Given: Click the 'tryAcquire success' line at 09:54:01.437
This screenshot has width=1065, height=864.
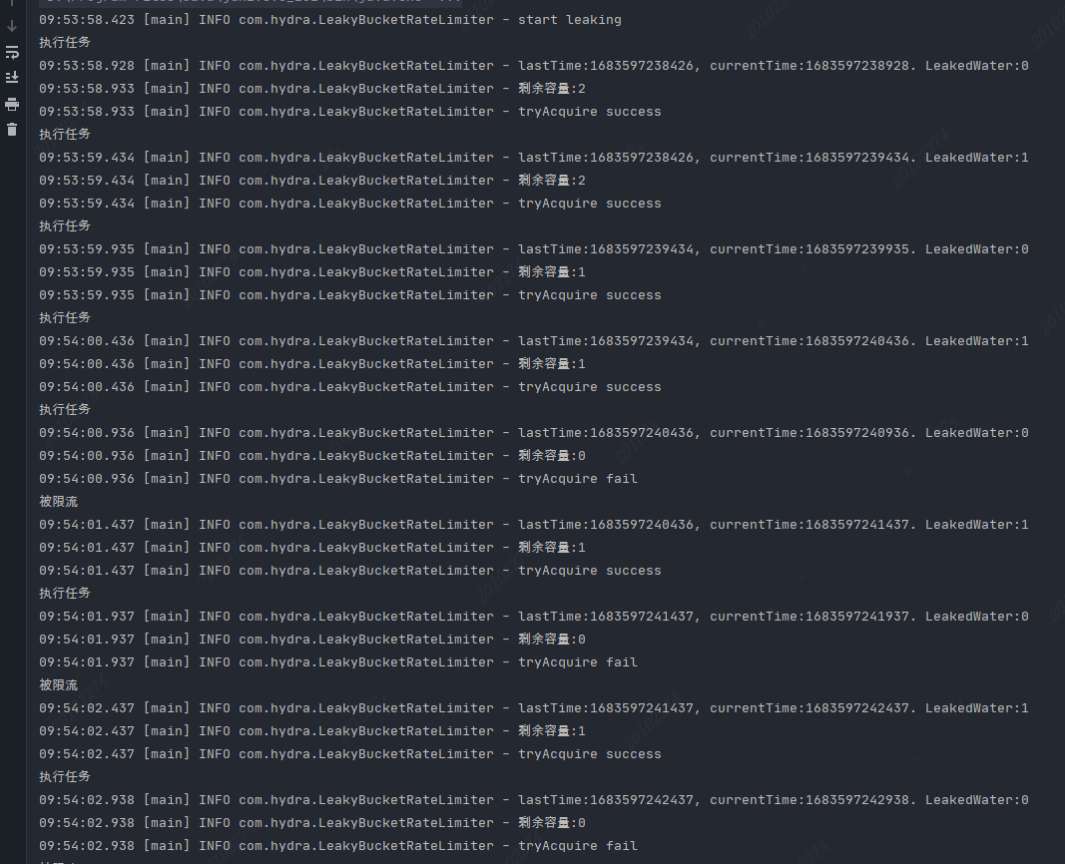Looking at the screenshot, I should 349,570.
